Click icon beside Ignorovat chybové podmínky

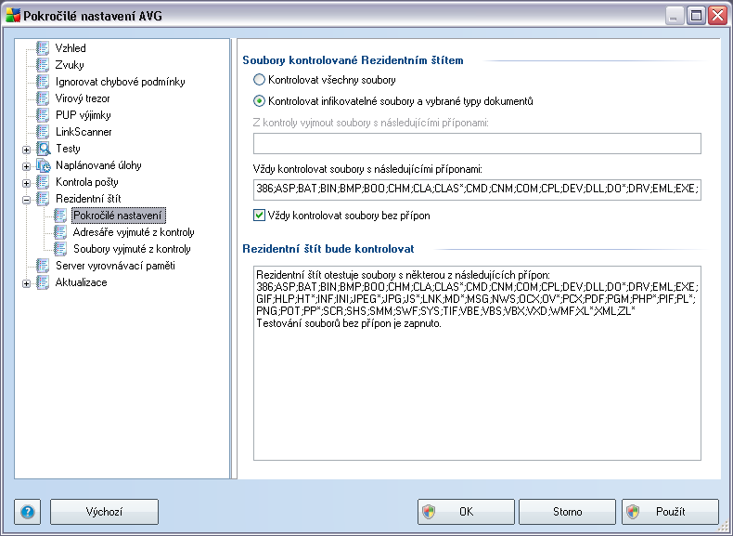(43, 82)
